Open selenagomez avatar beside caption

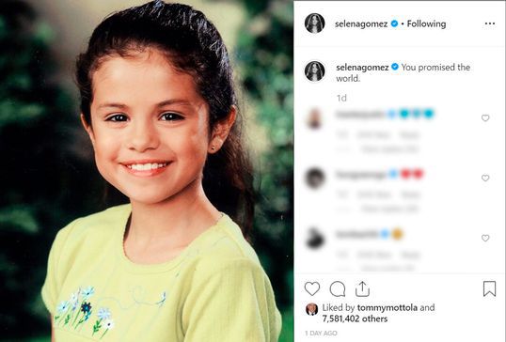pos(314,70)
